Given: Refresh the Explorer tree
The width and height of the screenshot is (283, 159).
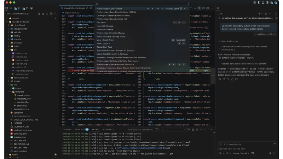Looking at the screenshot, I should coord(47,14).
